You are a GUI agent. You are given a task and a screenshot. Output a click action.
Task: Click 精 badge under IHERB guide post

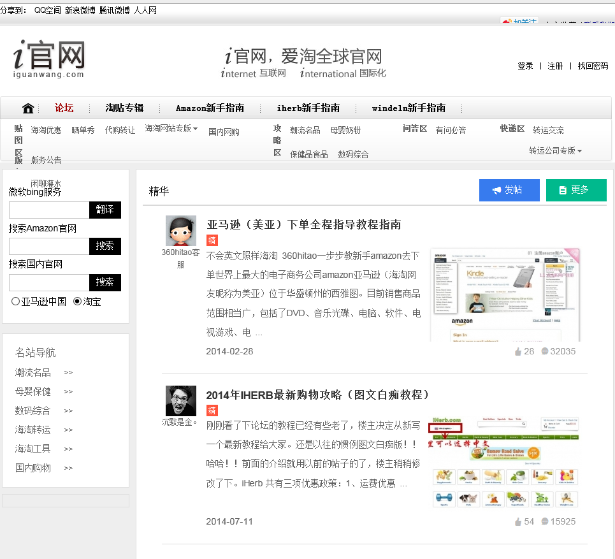point(212,410)
